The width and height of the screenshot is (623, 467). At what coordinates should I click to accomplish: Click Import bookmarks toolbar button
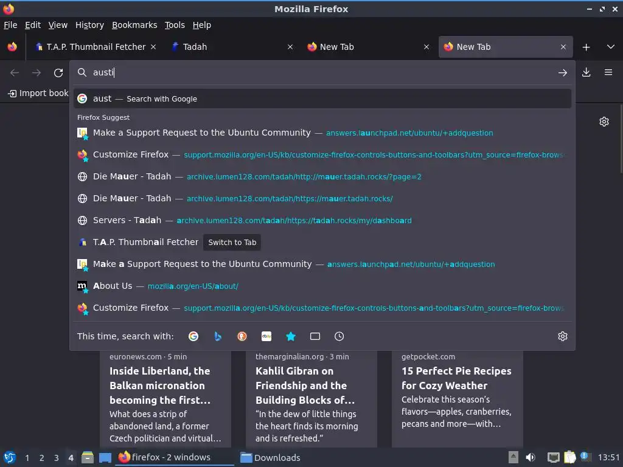point(38,93)
